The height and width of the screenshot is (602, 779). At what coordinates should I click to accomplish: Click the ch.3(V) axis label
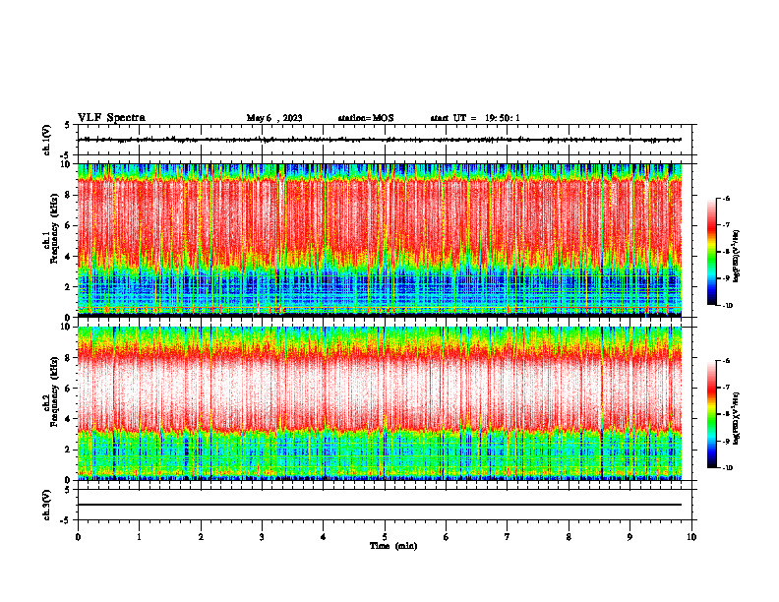(x=47, y=505)
